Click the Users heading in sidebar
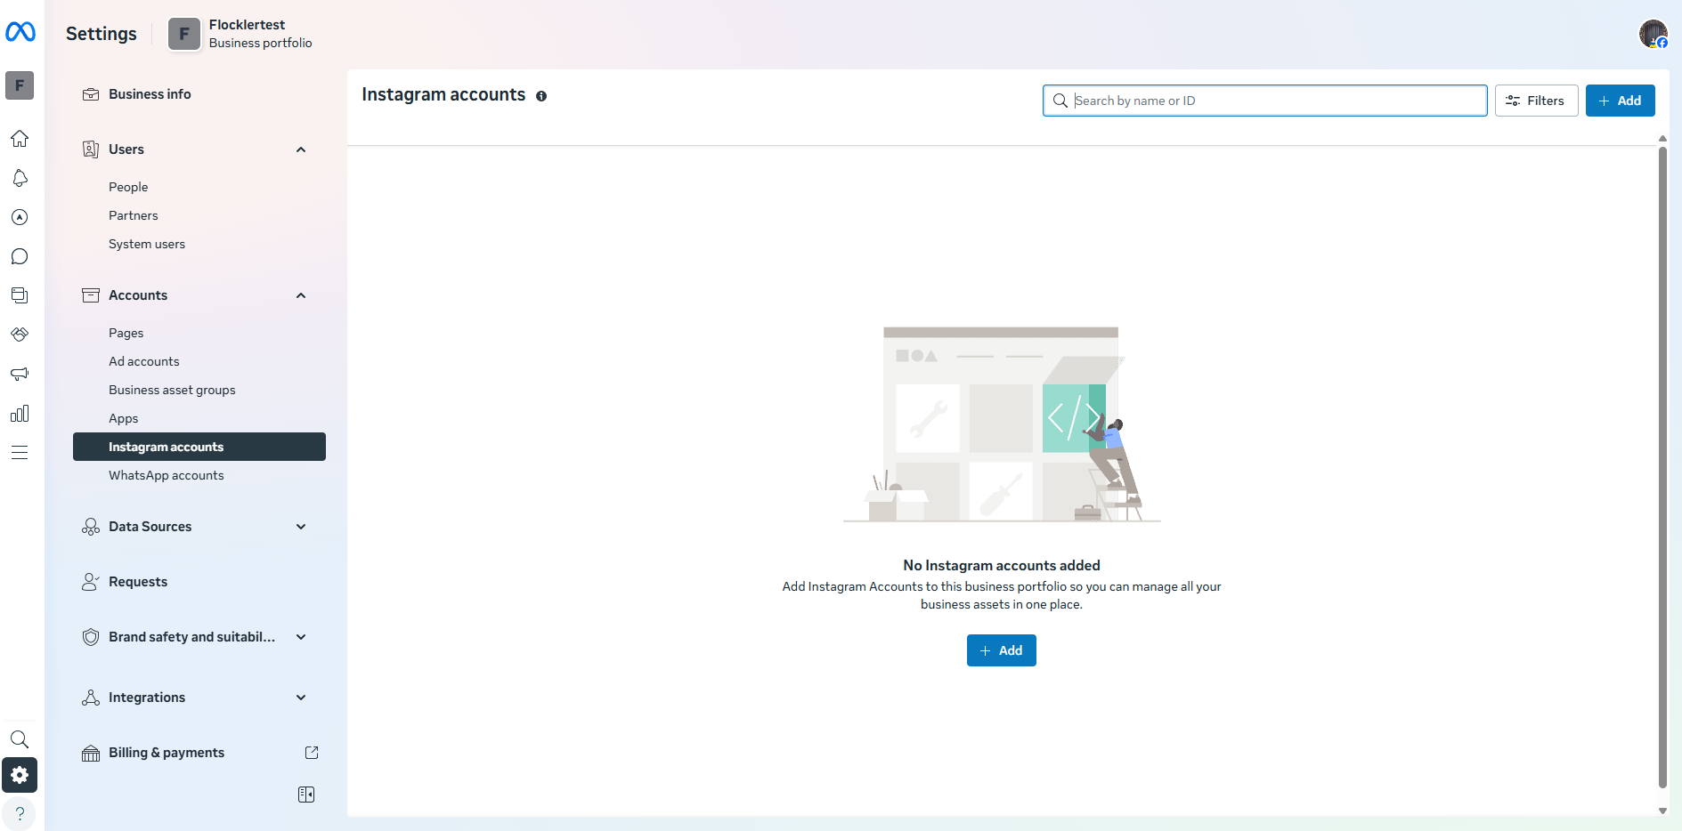 pos(126,149)
